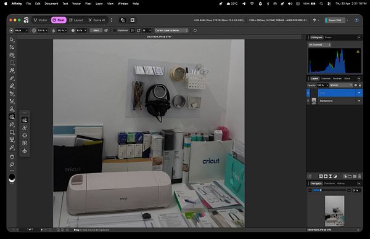Open the Normal blend mode dropdown
Screen dimensions: 370x239
coord(341,85)
